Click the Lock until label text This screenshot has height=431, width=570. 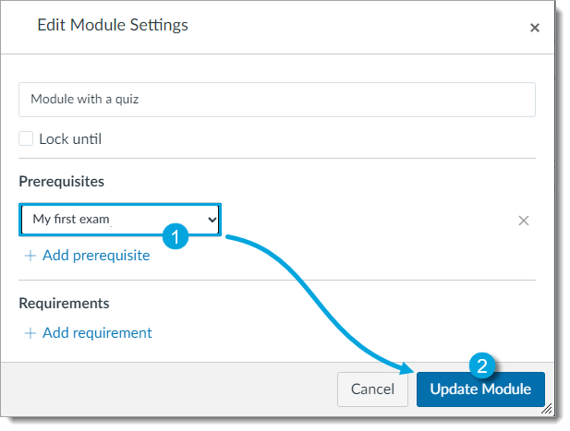(x=70, y=139)
